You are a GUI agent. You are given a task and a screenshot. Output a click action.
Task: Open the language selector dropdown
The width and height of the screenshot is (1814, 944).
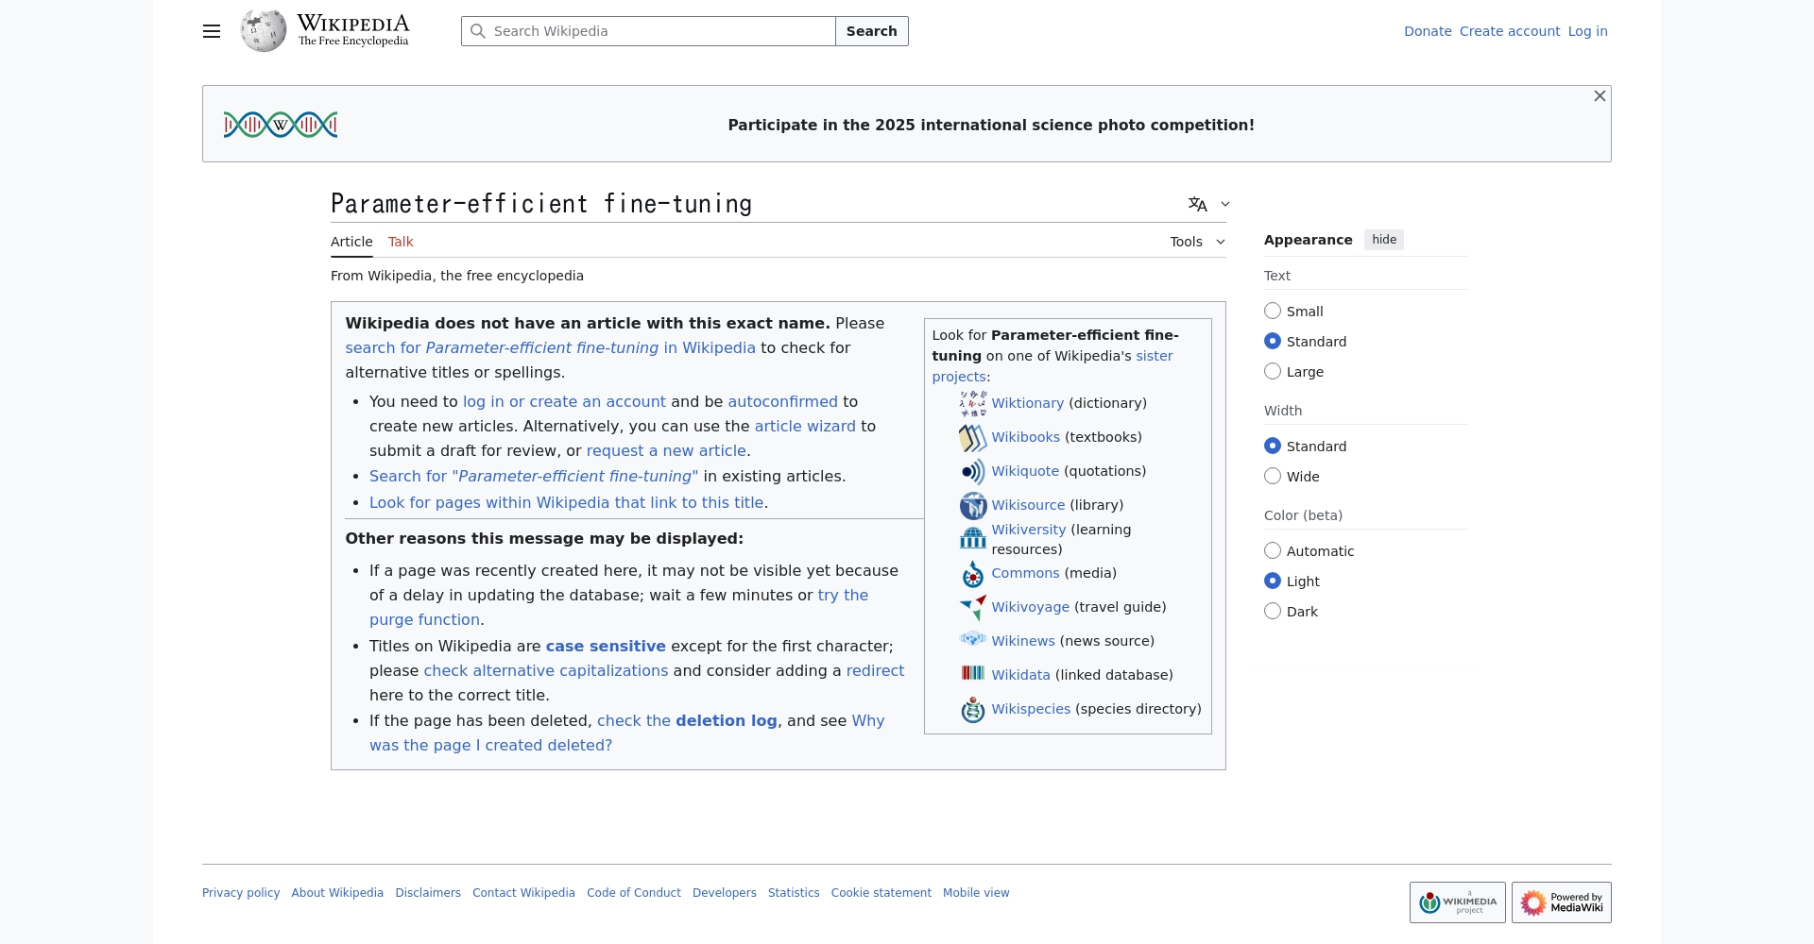[1209, 204]
